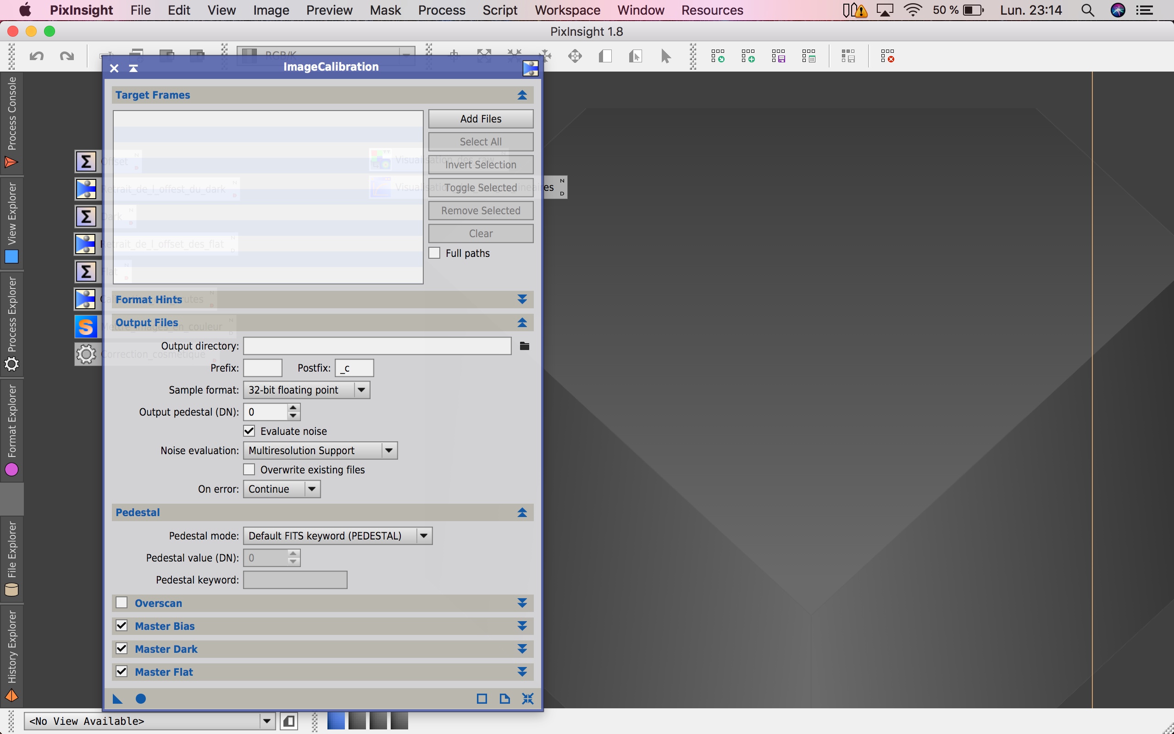1174x734 pixels.
Task: Click the Browse Documentation icon in the dialog
Action: click(504, 699)
